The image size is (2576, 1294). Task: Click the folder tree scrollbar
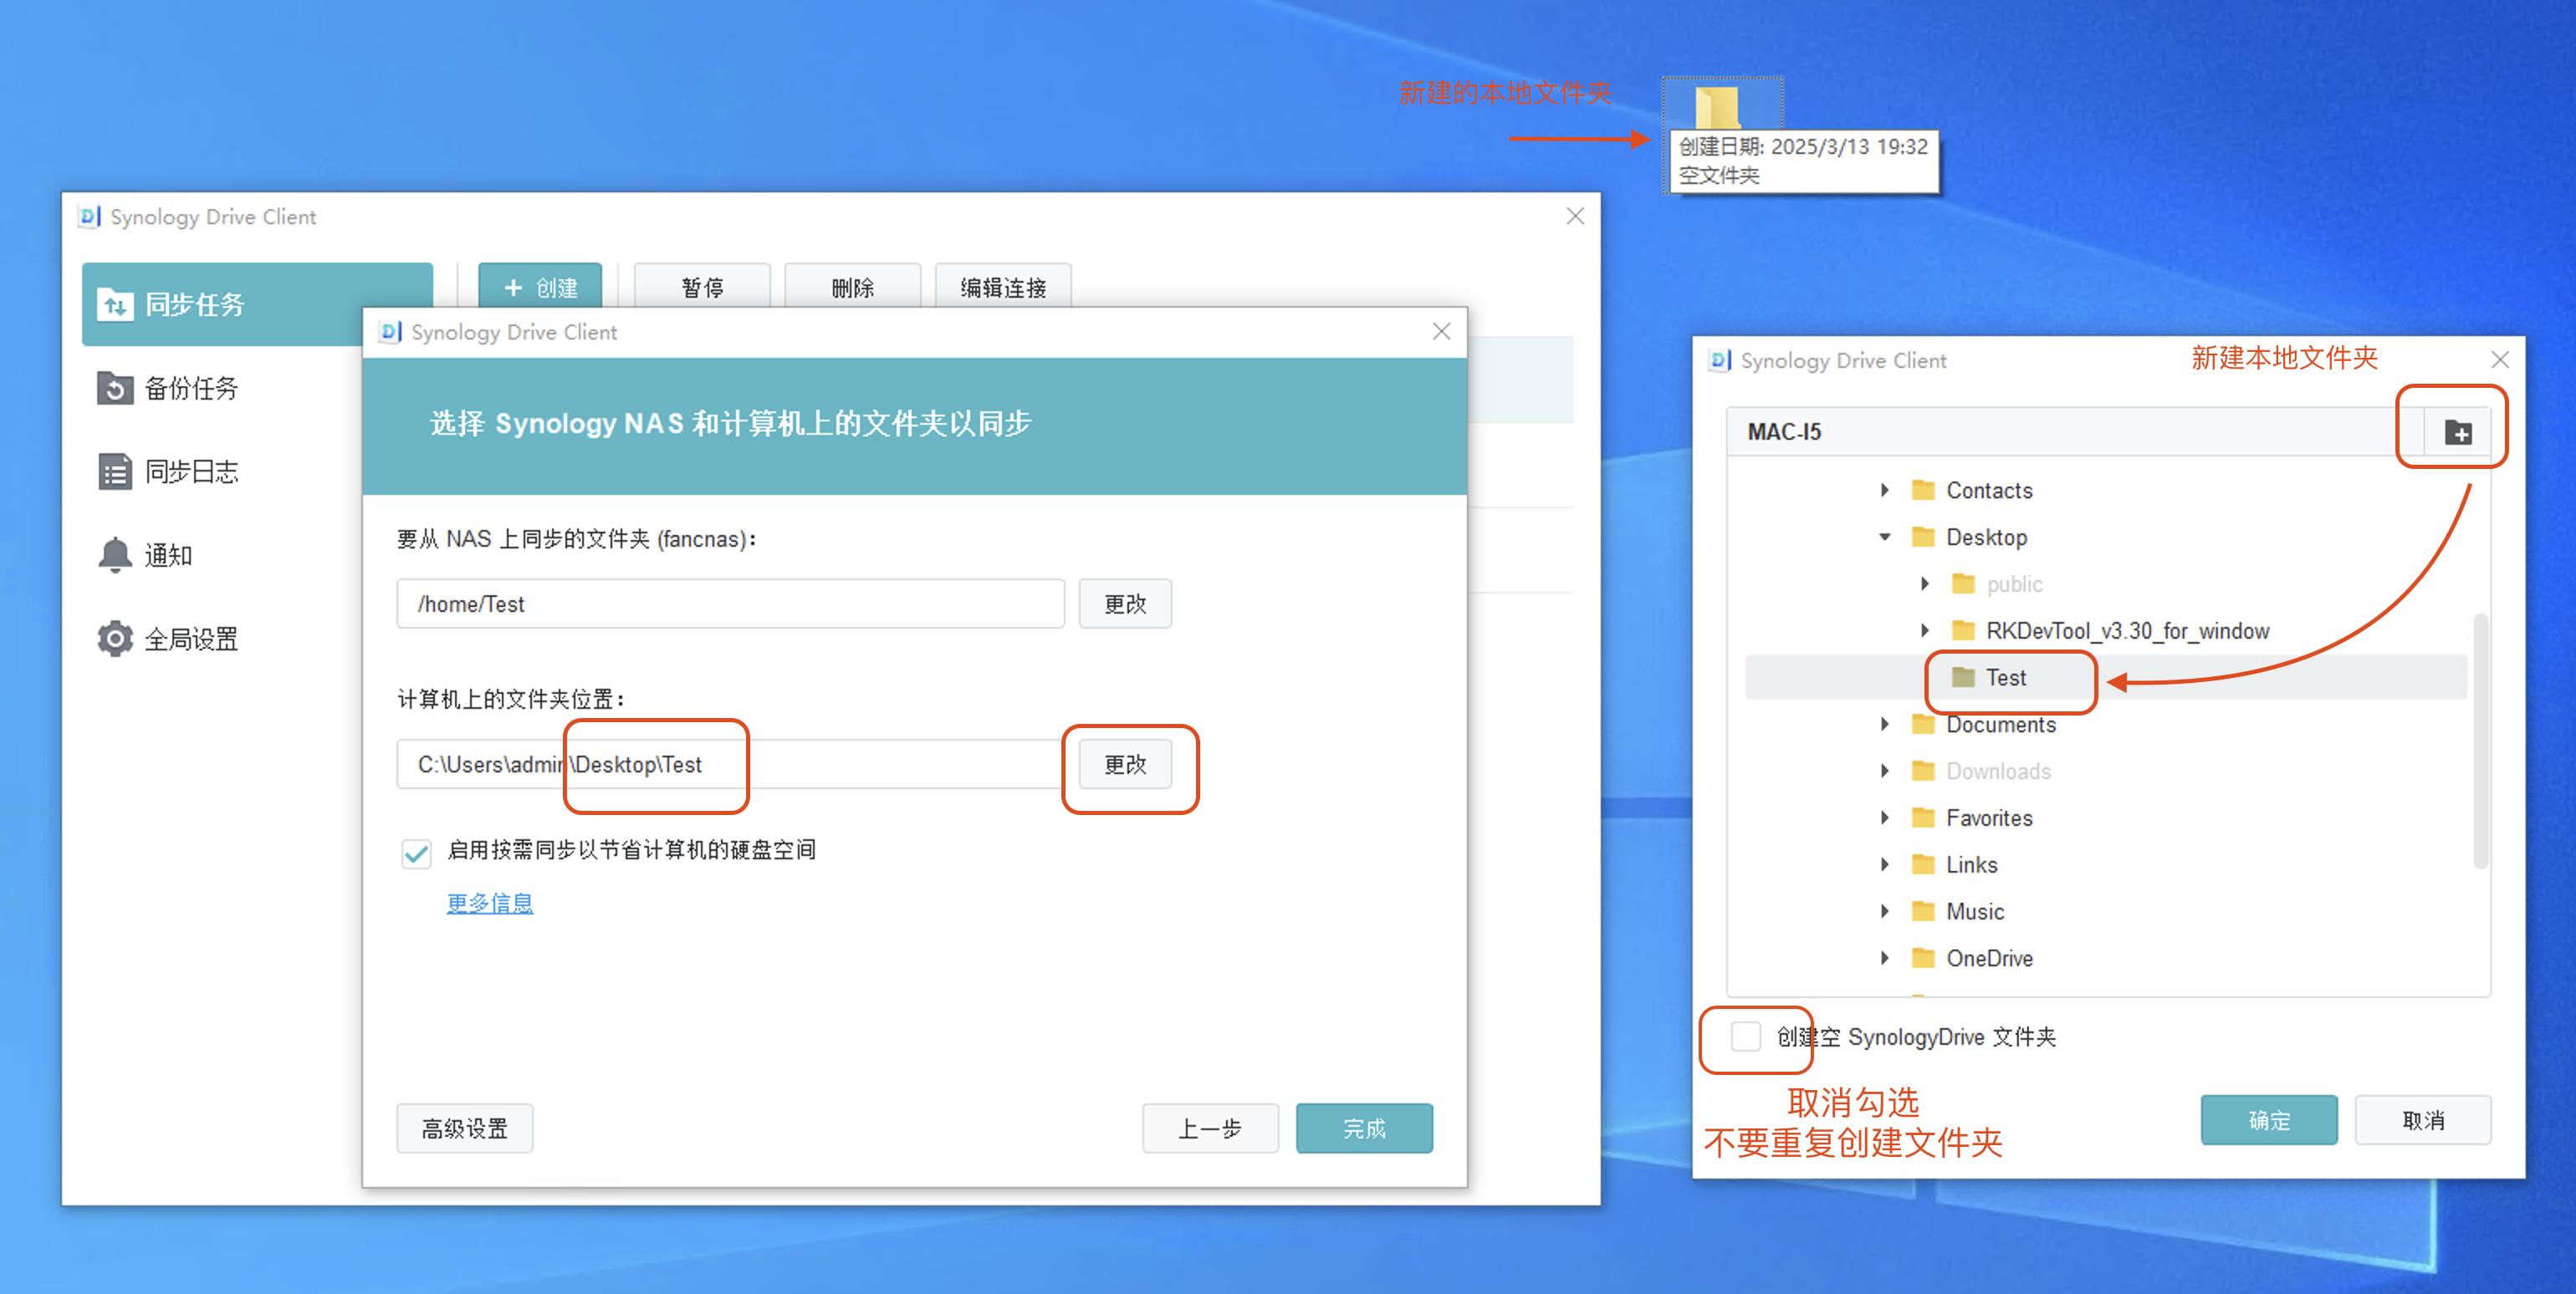(x=2480, y=741)
